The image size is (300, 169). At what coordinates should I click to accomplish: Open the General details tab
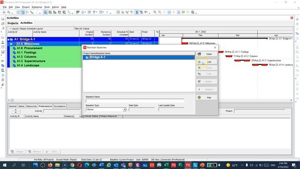pos(13,106)
